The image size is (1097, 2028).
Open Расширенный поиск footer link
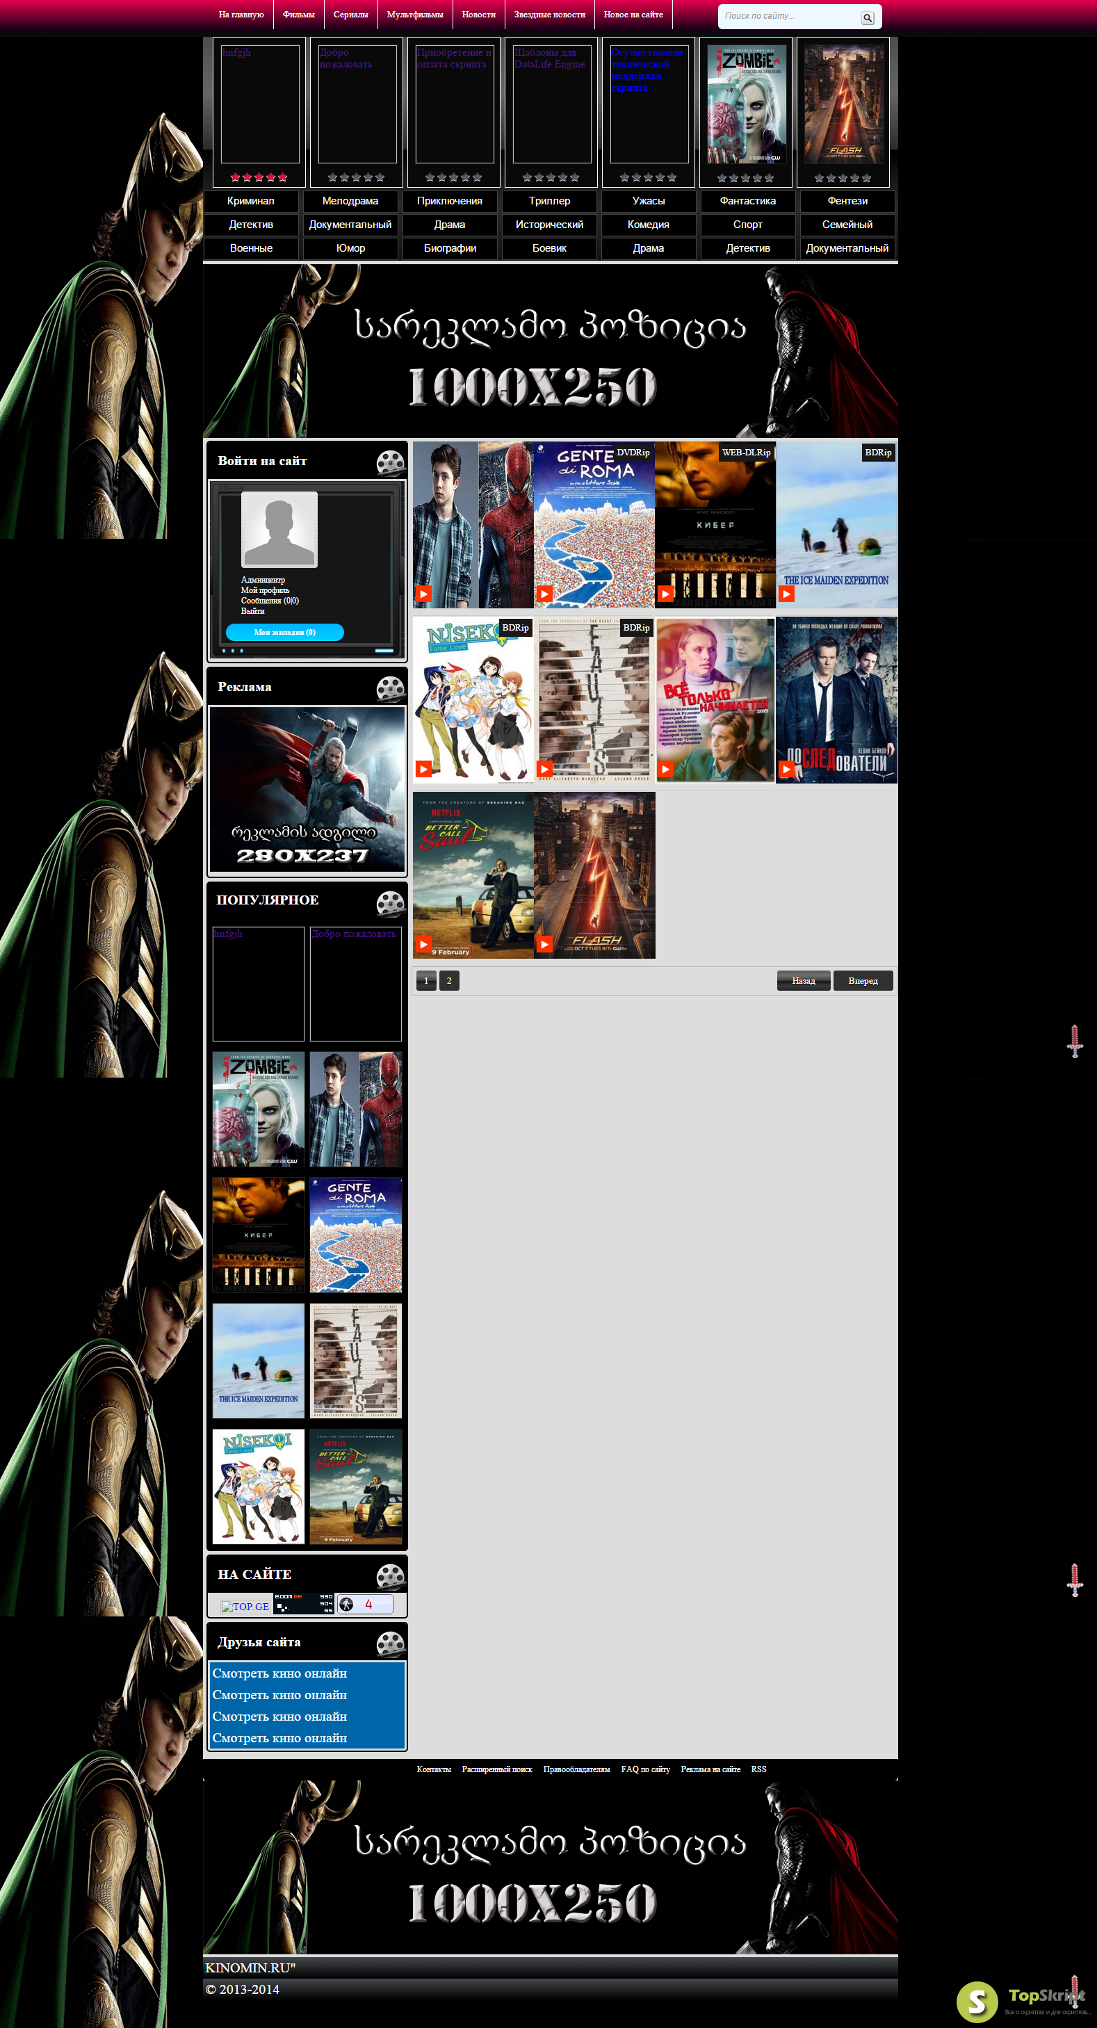coord(496,1769)
